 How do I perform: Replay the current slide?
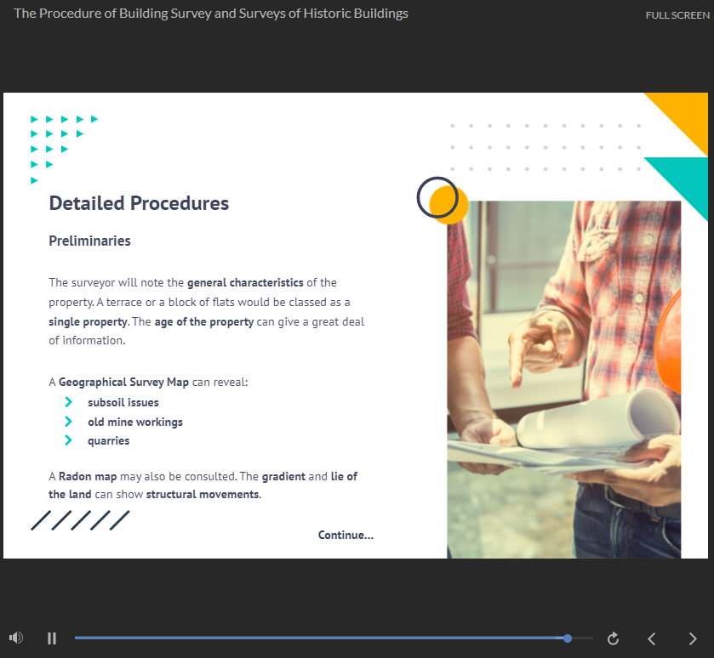613,638
